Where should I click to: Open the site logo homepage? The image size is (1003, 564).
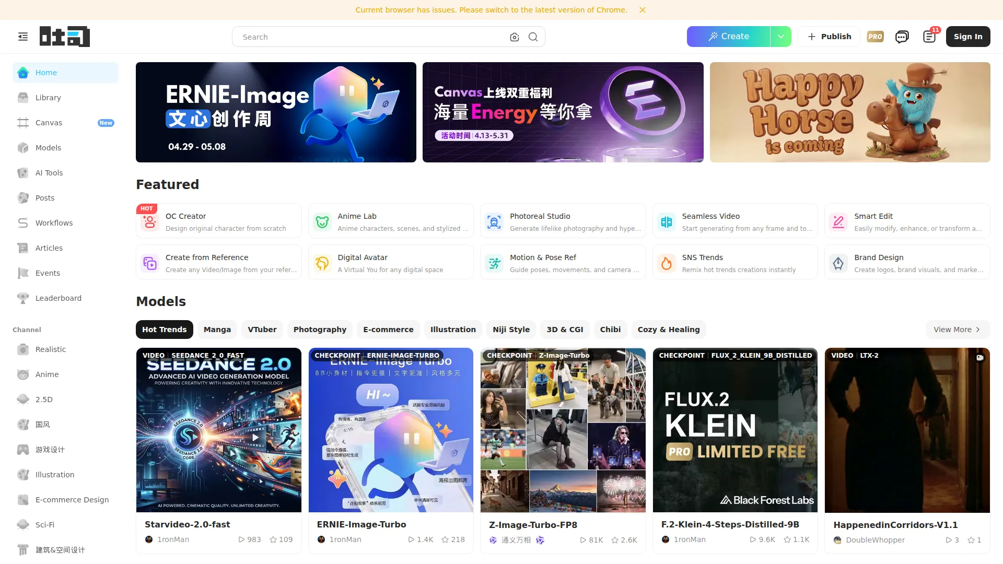point(65,37)
